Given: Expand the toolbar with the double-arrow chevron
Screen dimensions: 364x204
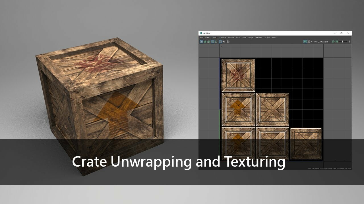Looking at the screenshot, I should tap(349, 42).
